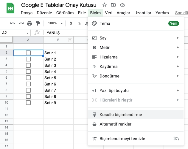Open the column B filter dropdown

pos(70,40)
